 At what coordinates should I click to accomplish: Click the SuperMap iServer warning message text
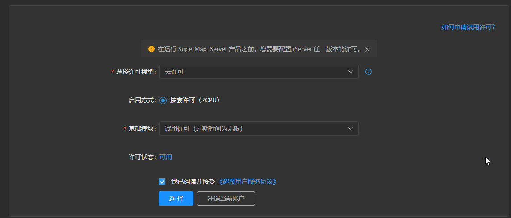pos(260,49)
